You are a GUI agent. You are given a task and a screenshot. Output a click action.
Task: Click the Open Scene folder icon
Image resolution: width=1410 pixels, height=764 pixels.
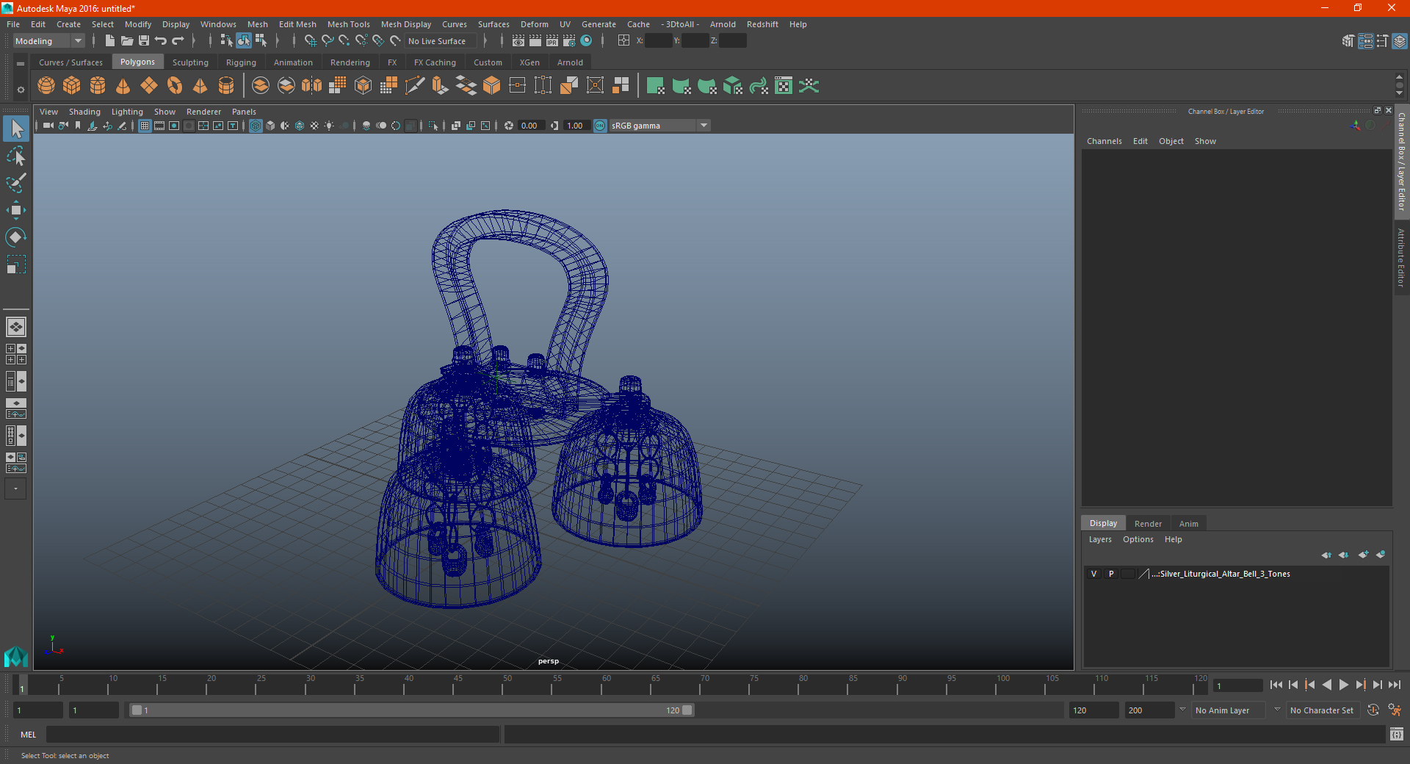point(126,41)
